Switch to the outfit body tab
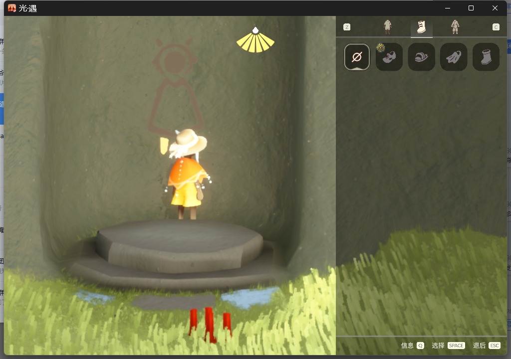 point(387,27)
